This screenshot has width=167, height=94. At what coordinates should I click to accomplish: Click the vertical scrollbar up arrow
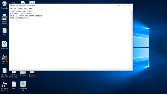132,11
